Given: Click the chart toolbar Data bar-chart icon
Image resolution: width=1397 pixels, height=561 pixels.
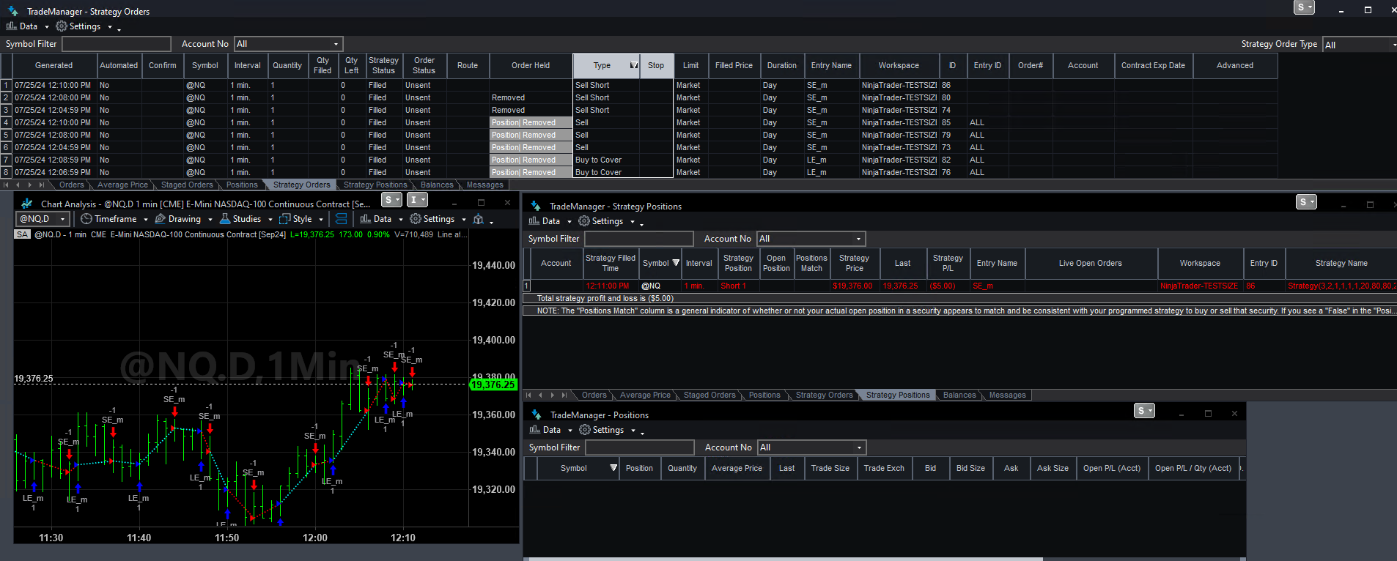Looking at the screenshot, I should 365,219.
